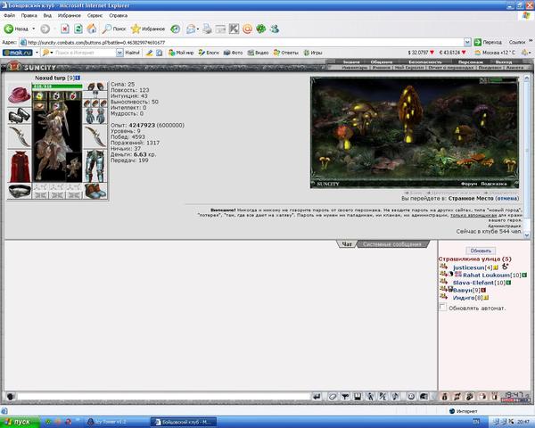
Task: Click the Обновить button in player list
Action: 481,251
